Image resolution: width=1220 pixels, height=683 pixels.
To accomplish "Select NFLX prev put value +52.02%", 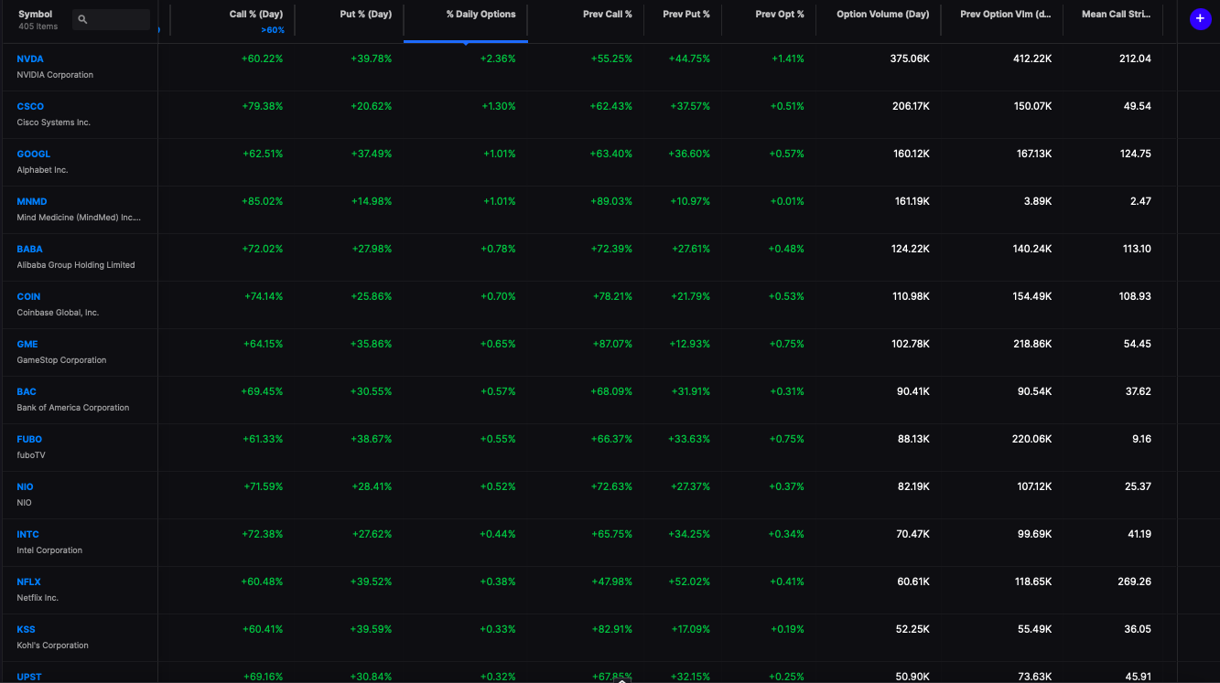I will coord(690,582).
